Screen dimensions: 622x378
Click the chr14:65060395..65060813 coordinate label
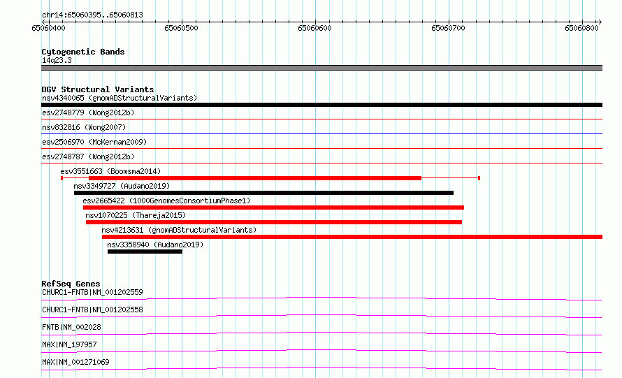[x=92, y=15]
